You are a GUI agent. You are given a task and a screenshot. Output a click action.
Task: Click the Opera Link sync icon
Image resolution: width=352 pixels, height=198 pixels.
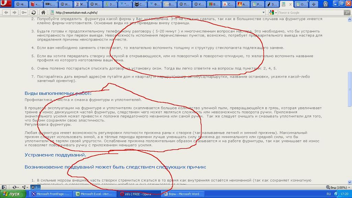[14, 187]
